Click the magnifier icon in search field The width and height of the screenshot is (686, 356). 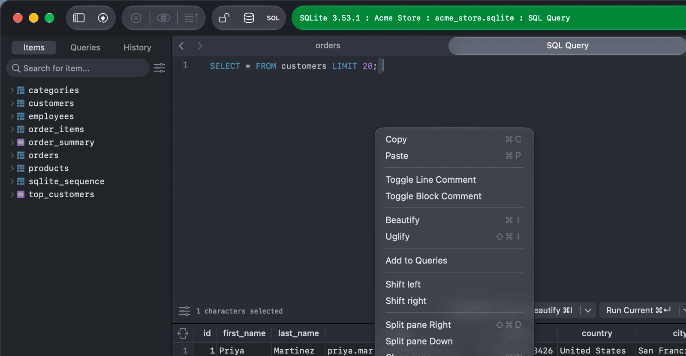click(16, 68)
